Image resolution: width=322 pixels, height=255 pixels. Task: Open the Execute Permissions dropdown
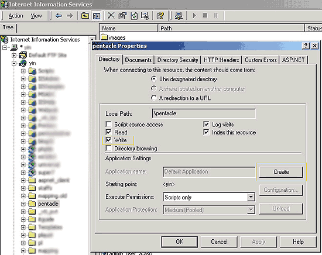(251, 197)
